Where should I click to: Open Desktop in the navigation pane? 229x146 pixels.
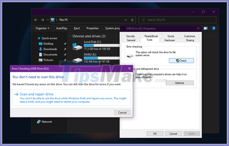coord(46,44)
